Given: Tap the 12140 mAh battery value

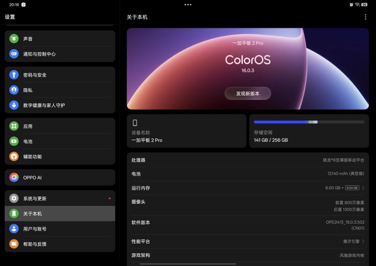Looking at the screenshot, I should coord(346,174).
